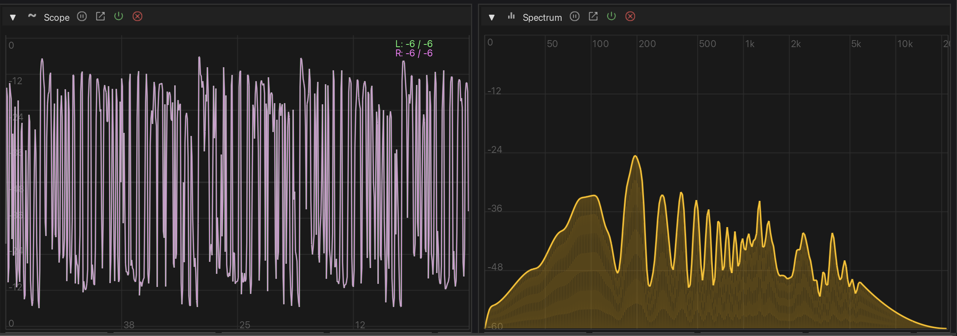Click the -36 dB Spectrum label
The height and width of the screenshot is (336, 957).
coord(495,209)
